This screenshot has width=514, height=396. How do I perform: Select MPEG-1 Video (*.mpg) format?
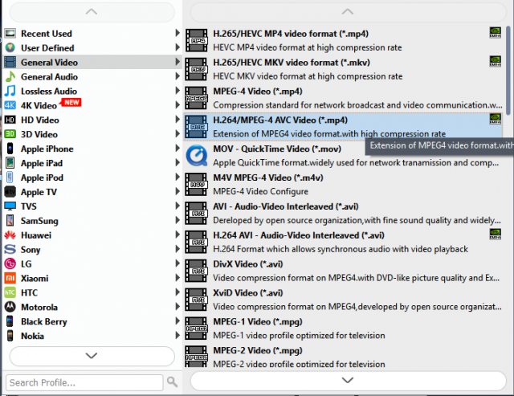[x=343, y=329]
